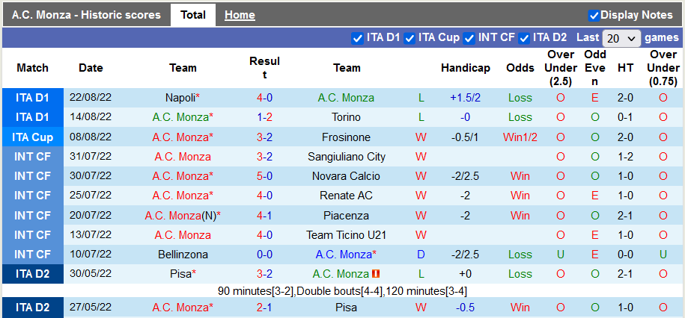
Task: Click the 3-2 score in the Frosinone row
Action: coord(264,137)
